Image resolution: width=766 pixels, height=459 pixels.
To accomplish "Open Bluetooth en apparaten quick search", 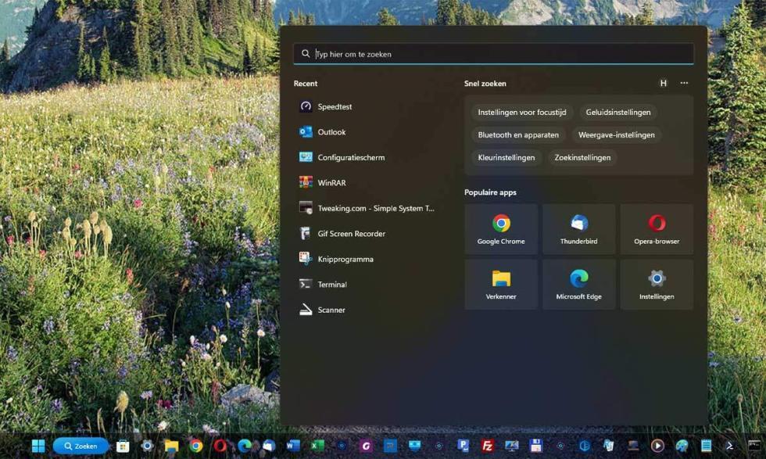I will pos(518,134).
